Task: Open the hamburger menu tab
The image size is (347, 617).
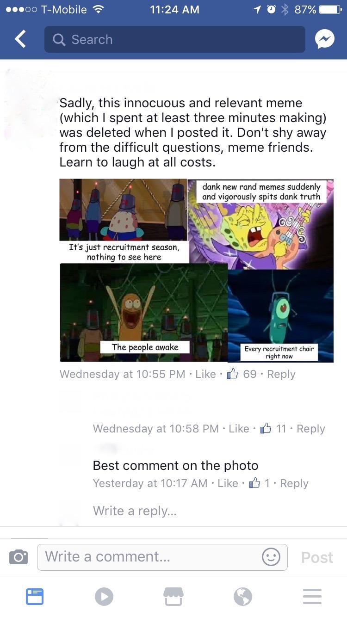Action: pos(312,596)
